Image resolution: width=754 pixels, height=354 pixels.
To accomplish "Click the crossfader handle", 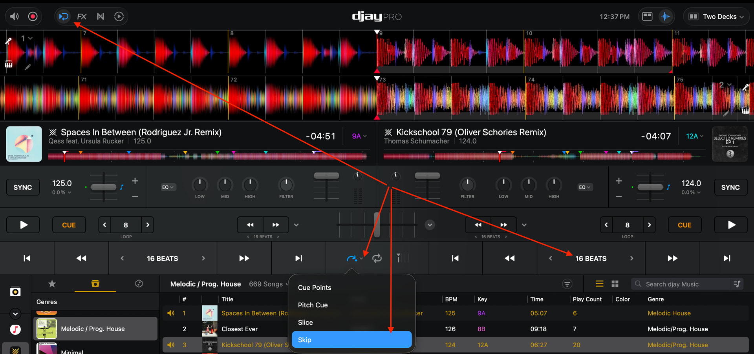I will point(377,225).
